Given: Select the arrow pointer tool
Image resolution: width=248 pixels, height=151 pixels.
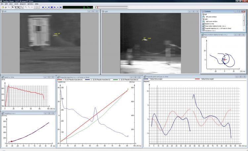Looking at the screenshot, I should (13, 7).
